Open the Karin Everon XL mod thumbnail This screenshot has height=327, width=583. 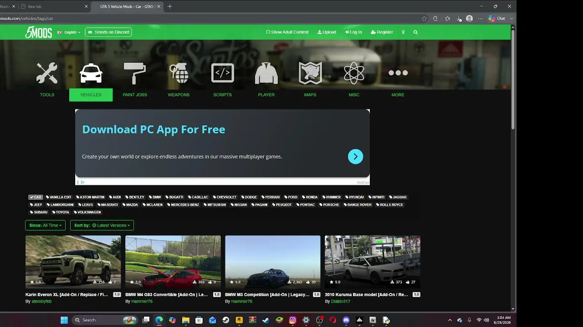[x=73, y=262]
